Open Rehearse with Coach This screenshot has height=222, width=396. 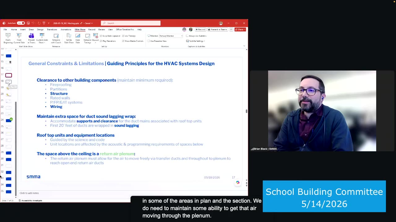(56, 38)
